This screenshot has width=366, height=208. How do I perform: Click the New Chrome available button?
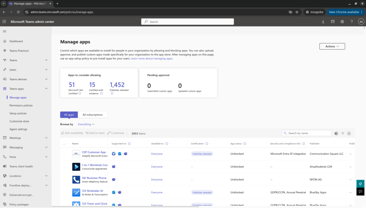[346, 12]
